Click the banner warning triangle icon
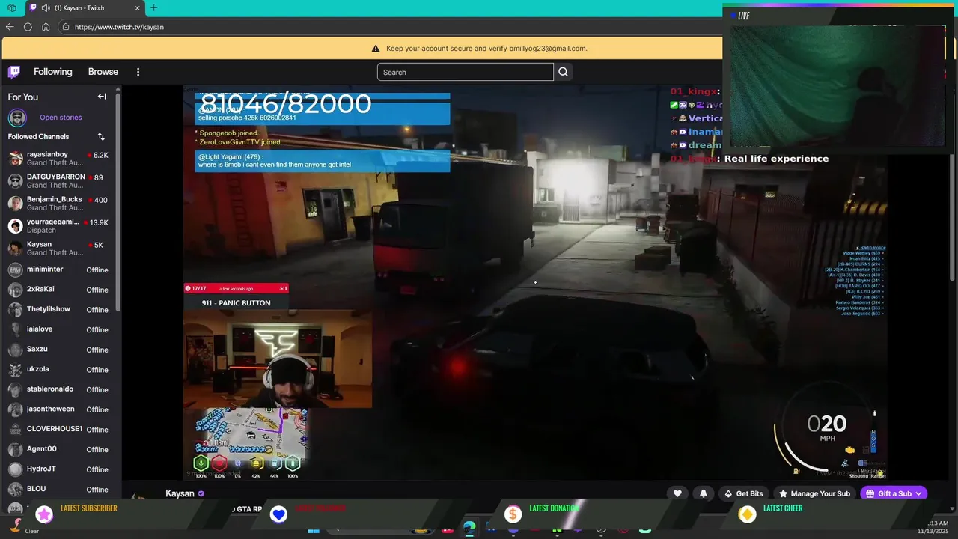The image size is (958, 539). click(376, 49)
